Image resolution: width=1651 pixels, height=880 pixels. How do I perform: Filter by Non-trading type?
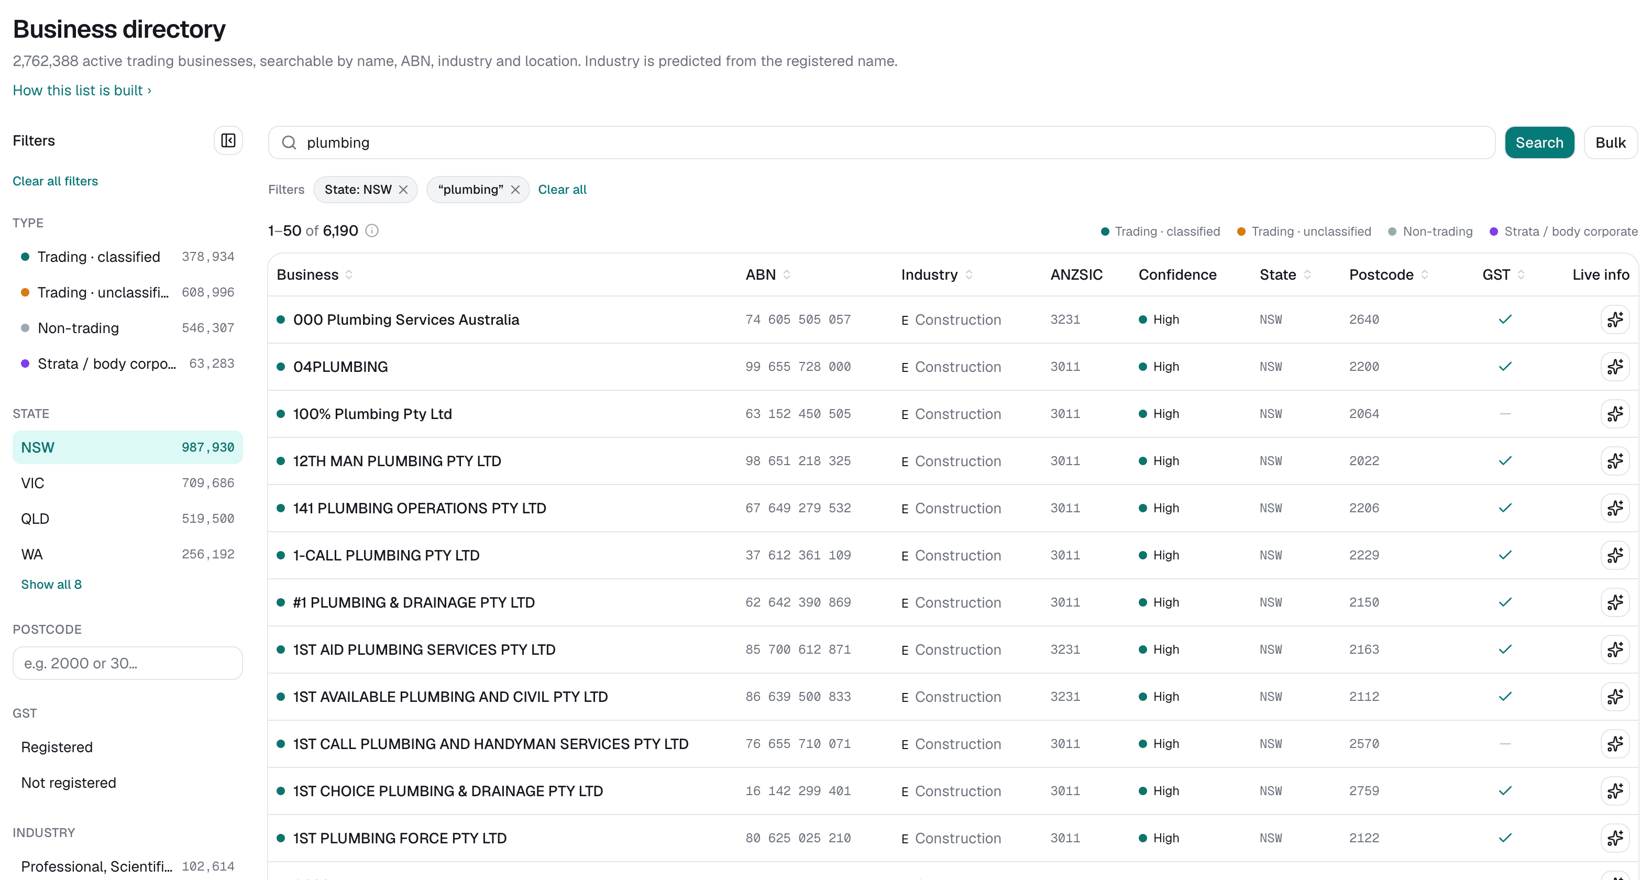tap(127, 328)
